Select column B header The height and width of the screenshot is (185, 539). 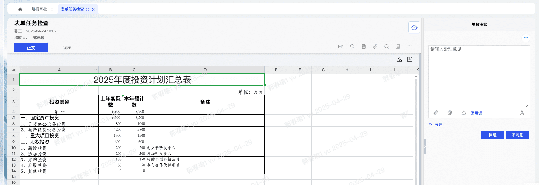coord(110,70)
